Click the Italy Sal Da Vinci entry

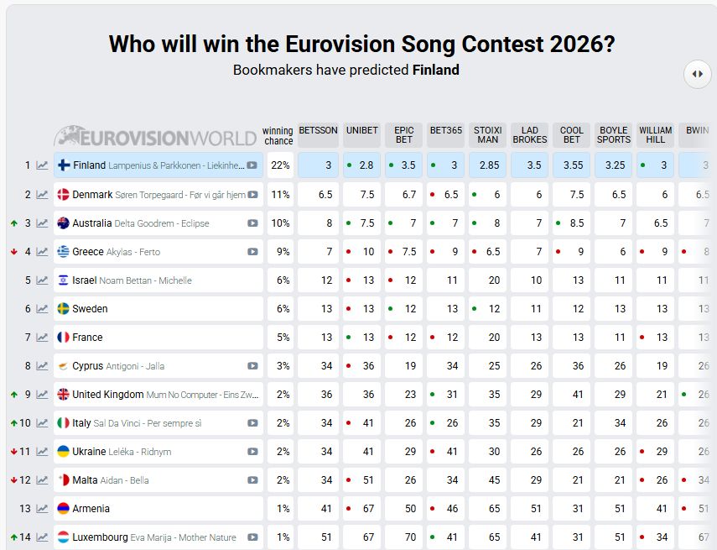point(137,423)
